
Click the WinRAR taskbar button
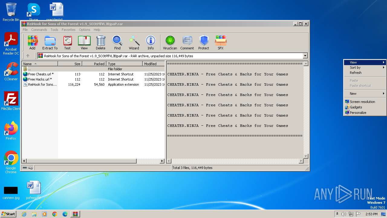(75, 214)
